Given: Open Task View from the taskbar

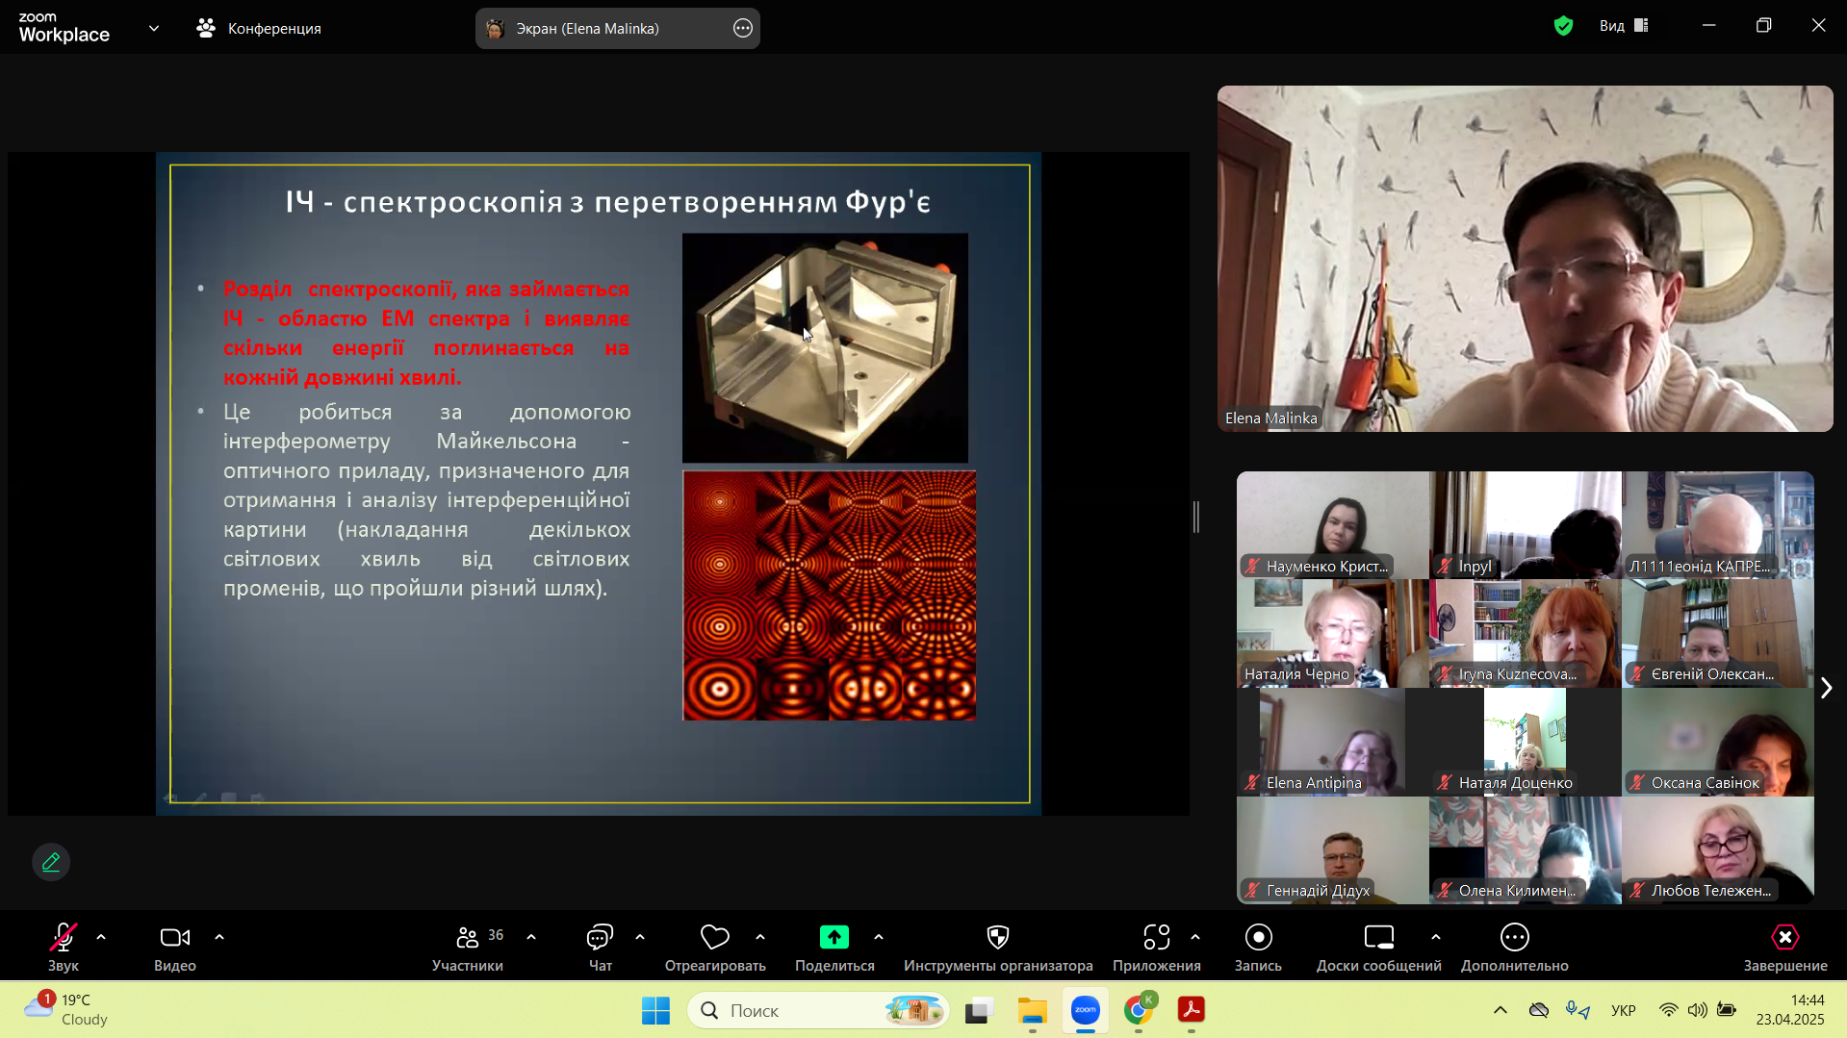Looking at the screenshot, I should [x=979, y=1010].
